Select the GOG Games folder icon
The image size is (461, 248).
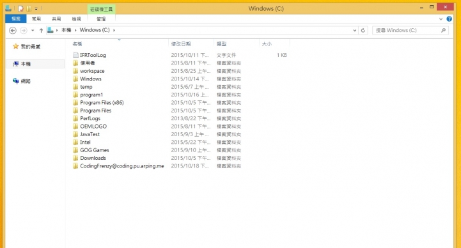click(75, 150)
